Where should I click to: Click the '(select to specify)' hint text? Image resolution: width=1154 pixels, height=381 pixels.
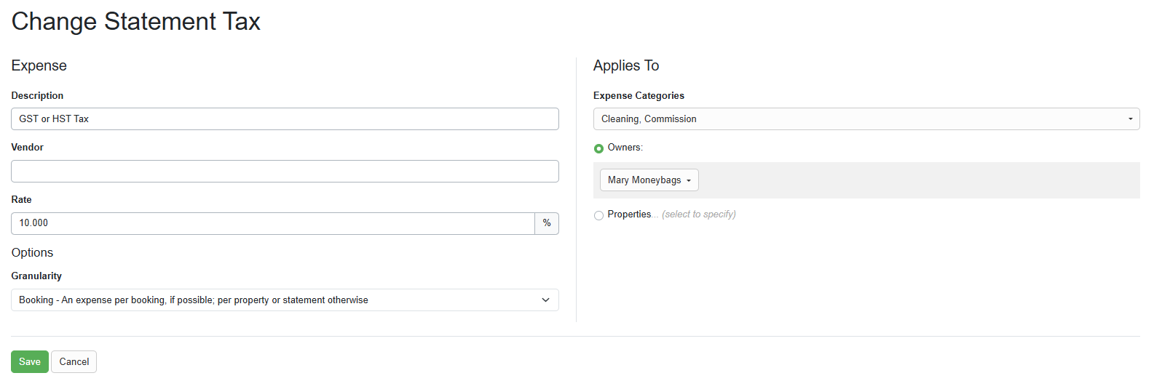pyautogui.click(x=699, y=214)
